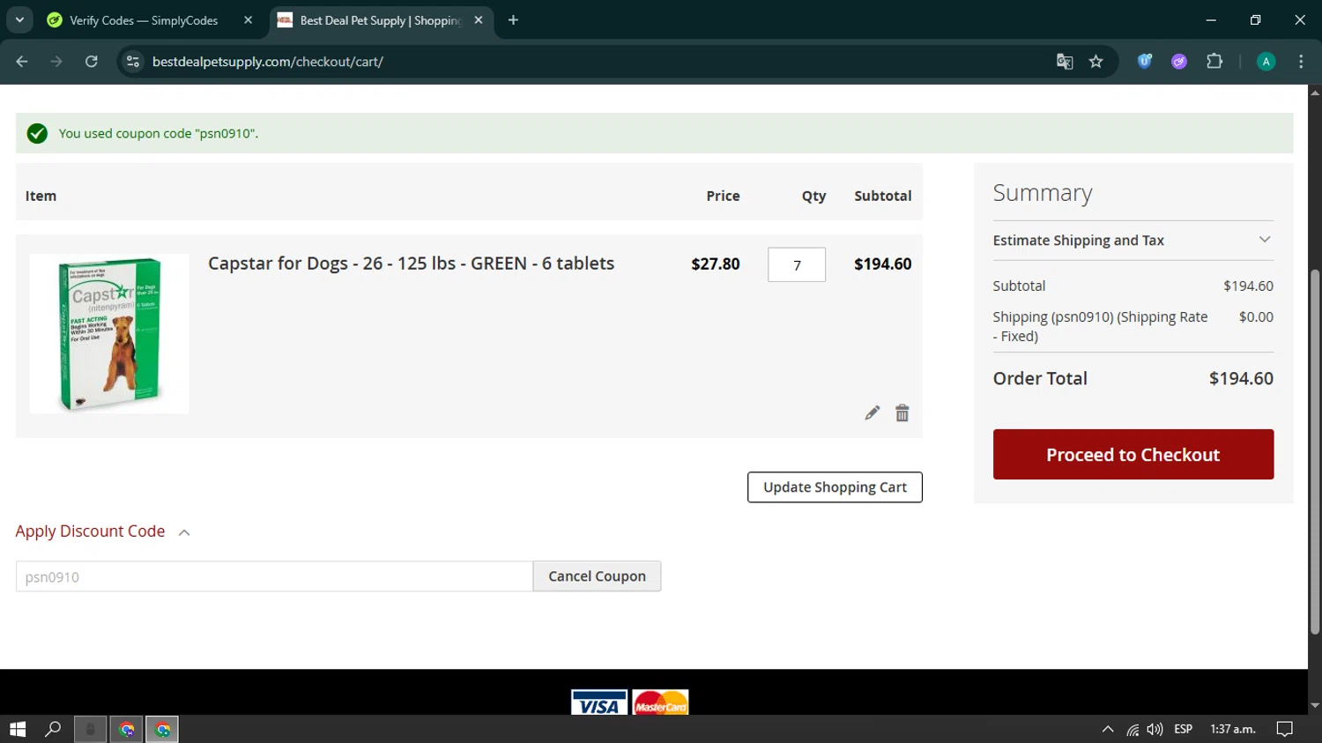Open the translate page icon

(x=1065, y=62)
